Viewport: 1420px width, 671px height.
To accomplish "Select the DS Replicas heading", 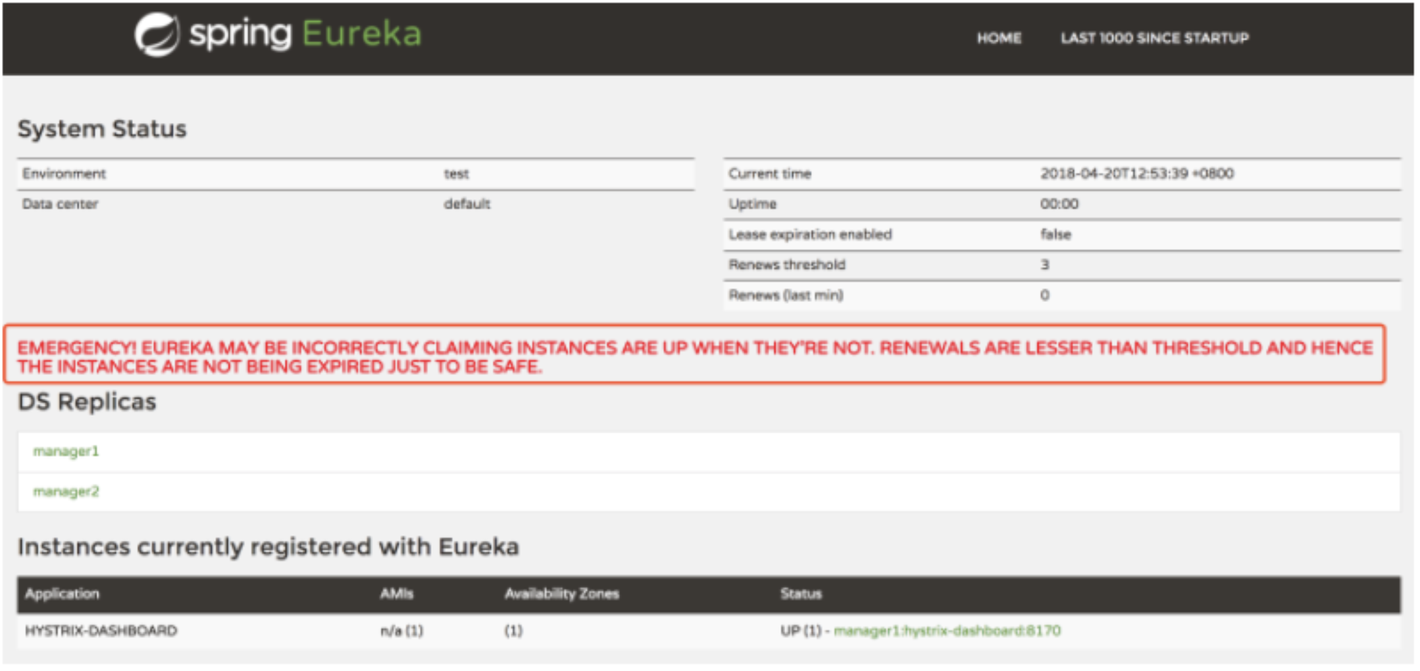I will click(x=87, y=402).
